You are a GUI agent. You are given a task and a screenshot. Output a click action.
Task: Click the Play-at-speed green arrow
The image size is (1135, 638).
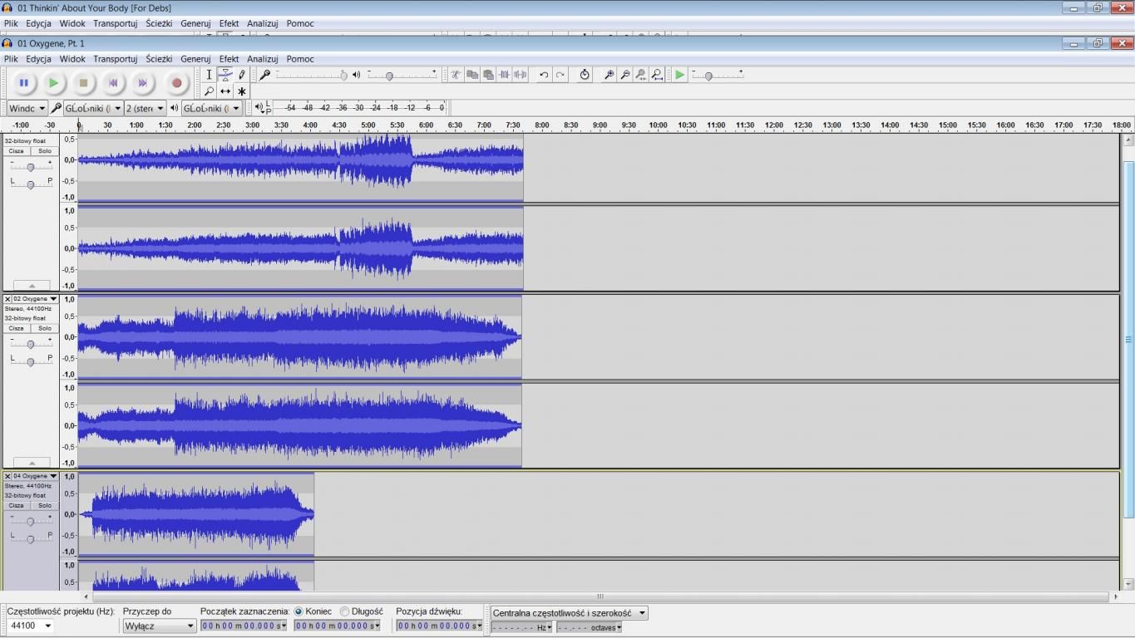(x=680, y=75)
